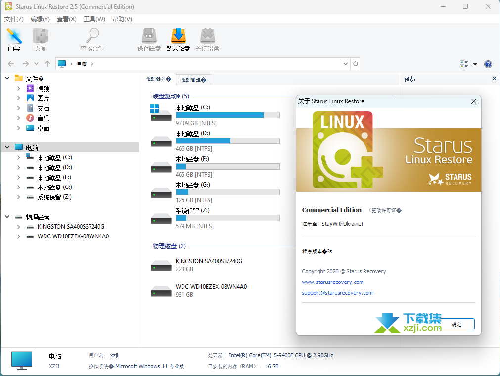Click the Recover (恢复) toolbar icon

(x=41, y=40)
